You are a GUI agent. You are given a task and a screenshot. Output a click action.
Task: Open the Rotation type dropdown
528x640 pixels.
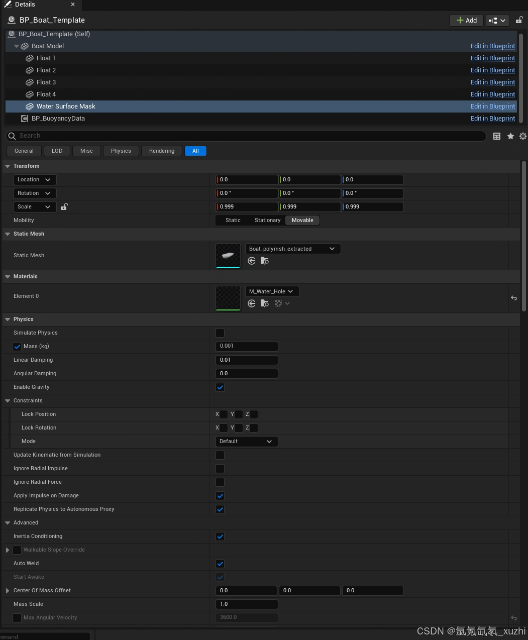pyautogui.click(x=35, y=193)
